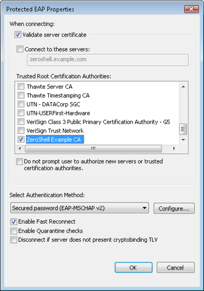Disable Enable Fast Reconnect option

(14, 221)
